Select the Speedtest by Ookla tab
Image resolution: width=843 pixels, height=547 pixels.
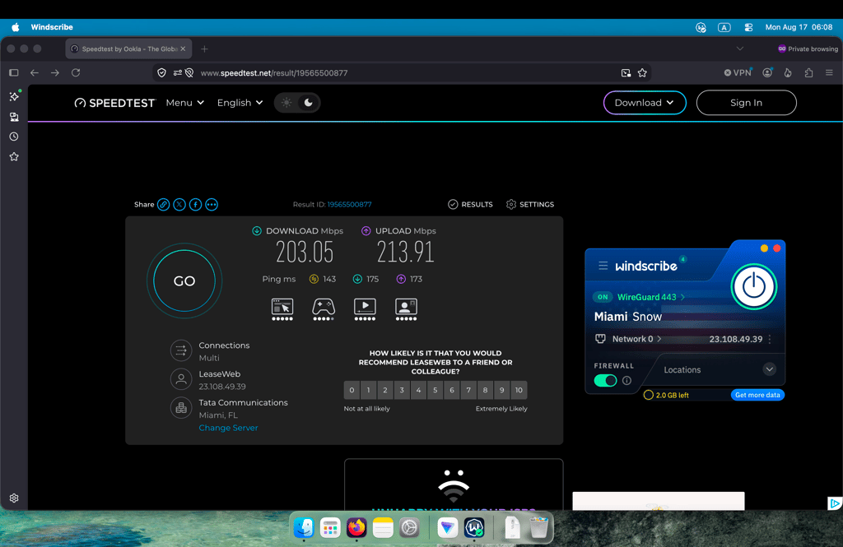tap(128, 49)
